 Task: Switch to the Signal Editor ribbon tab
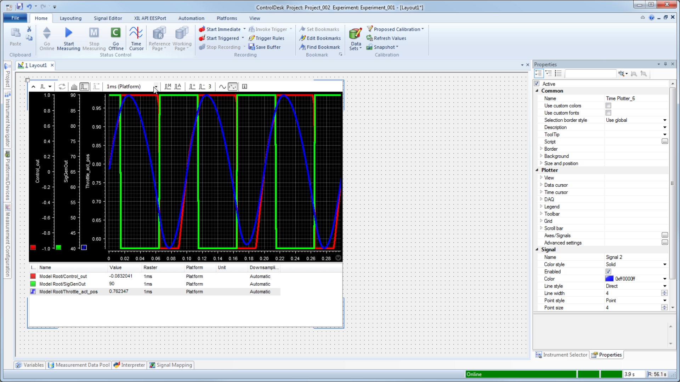click(108, 18)
